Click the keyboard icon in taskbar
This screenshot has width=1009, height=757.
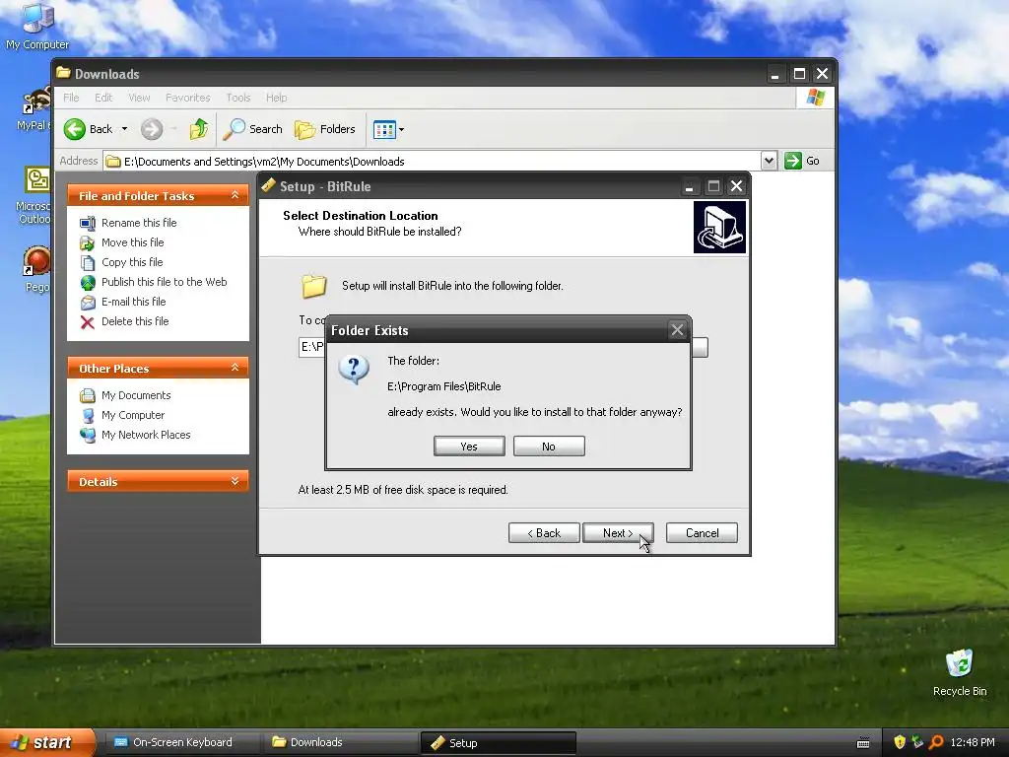(x=863, y=743)
